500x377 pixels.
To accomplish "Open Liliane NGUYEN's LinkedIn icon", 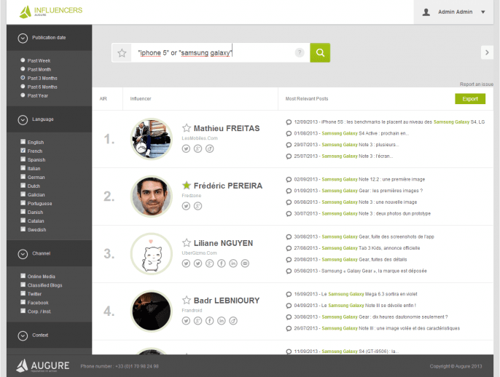I will (233, 263).
